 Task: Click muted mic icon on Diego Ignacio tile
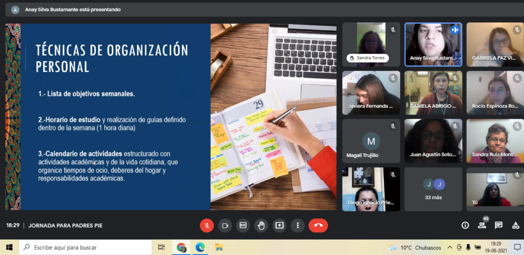click(392, 175)
